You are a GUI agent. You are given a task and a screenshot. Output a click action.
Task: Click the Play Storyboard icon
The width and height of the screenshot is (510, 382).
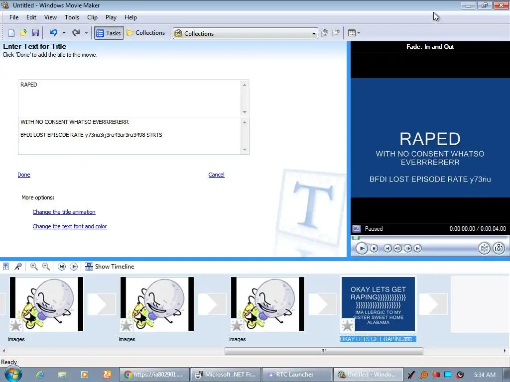[x=74, y=267]
